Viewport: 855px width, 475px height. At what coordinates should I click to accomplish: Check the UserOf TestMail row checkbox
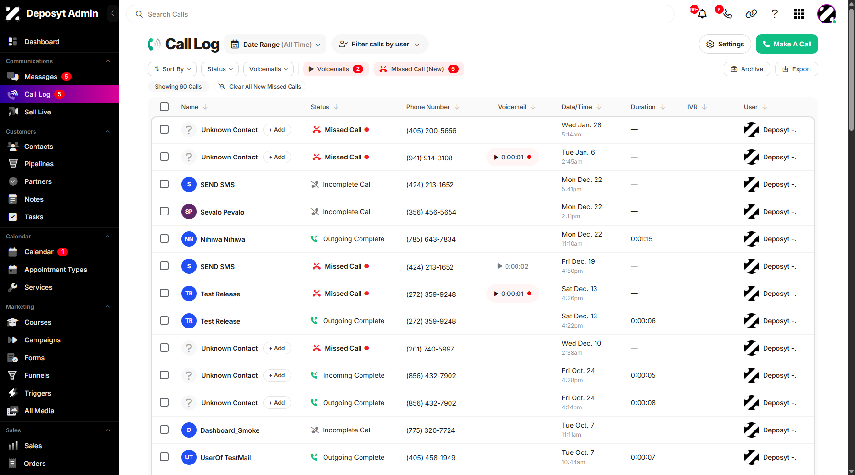[164, 457]
